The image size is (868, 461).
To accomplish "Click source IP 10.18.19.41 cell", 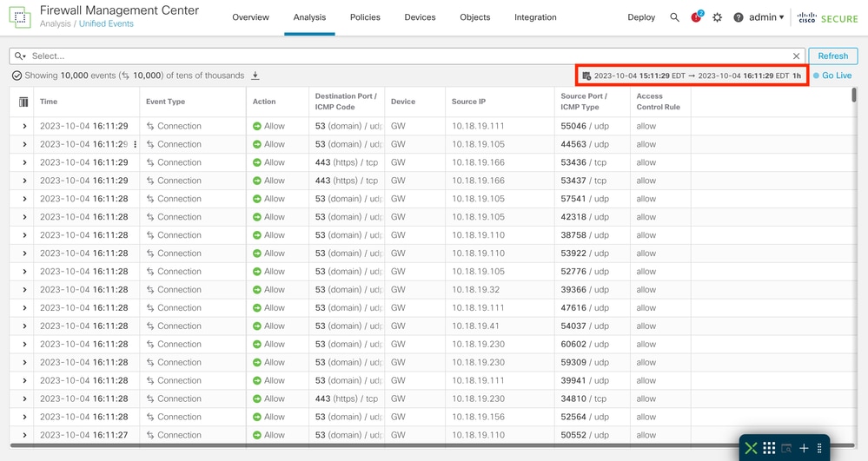I will pyautogui.click(x=475, y=326).
